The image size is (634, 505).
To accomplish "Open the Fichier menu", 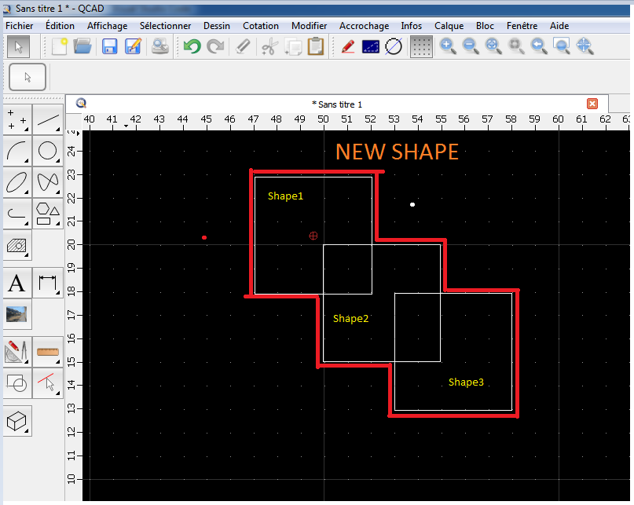I will [19, 26].
